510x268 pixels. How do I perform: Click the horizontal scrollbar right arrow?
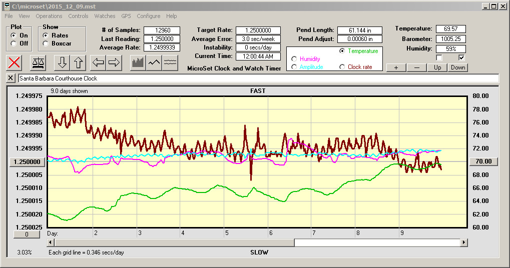(x=464, y=242)
